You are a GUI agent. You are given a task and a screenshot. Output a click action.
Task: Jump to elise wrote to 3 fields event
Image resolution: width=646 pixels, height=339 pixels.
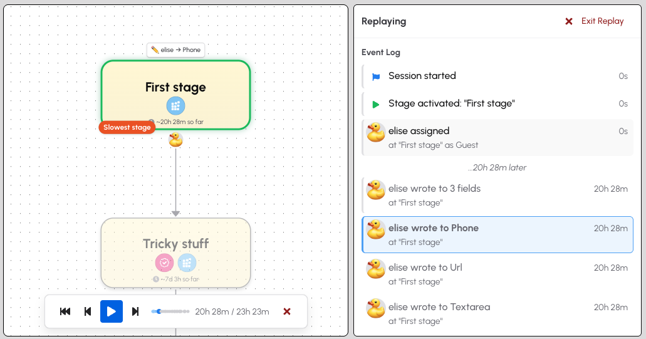coord(498,196)
